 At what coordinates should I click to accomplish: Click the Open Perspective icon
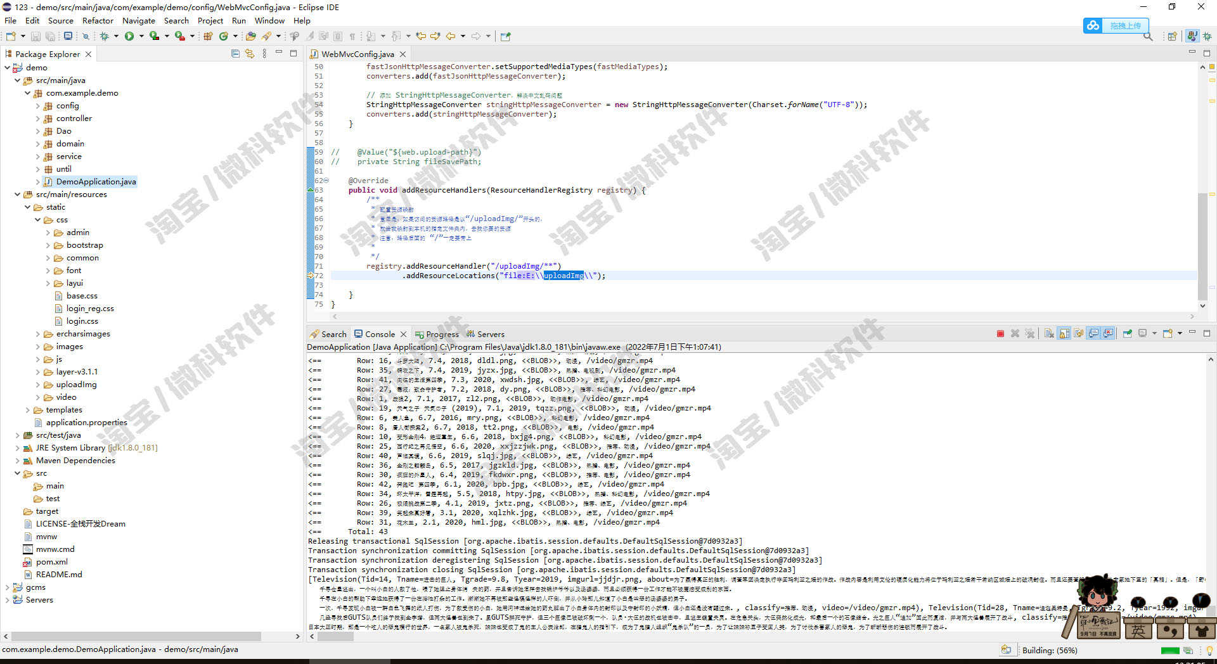1173,36
